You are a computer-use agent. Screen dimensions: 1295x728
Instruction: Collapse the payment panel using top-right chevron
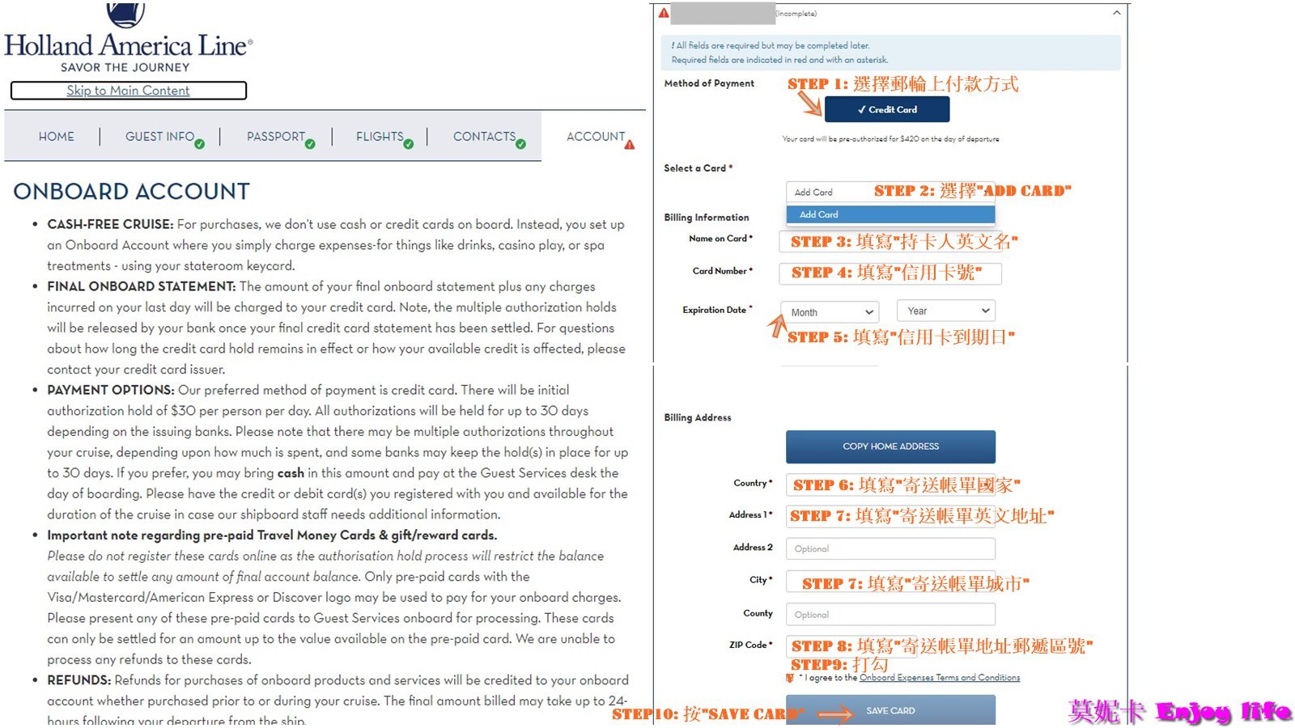(1117, 13)
